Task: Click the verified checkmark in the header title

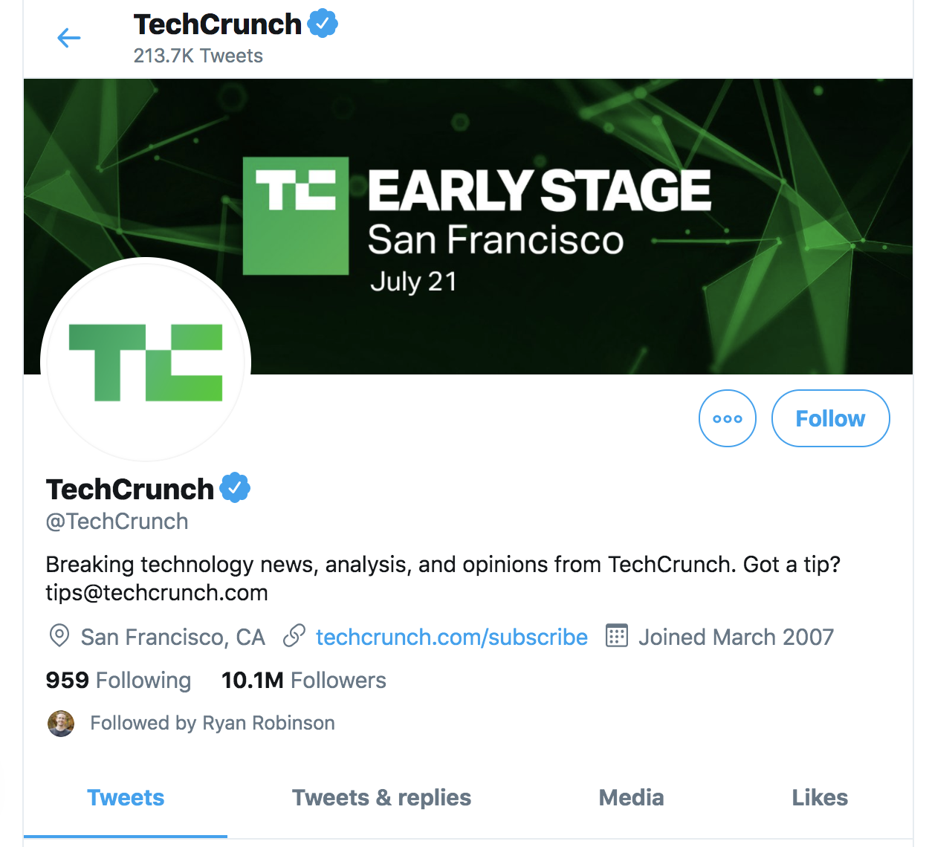Action: [323, 22]
